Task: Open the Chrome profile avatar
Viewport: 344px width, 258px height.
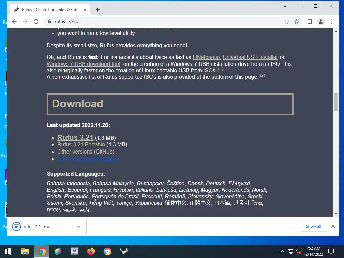Action: tap(321, 21)
